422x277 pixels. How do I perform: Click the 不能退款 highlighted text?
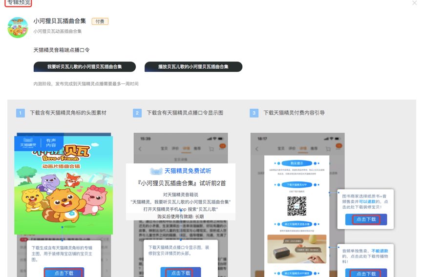point(380,251)
